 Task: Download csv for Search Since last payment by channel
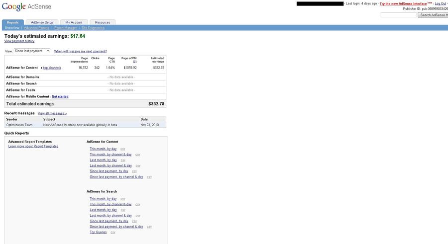pos(149,227)
